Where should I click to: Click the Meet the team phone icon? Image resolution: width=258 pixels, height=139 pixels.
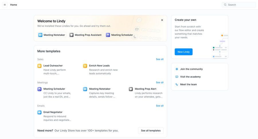click(177, 84)
